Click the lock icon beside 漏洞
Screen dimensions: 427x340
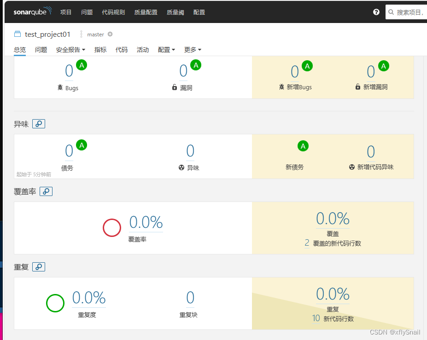tap(175, 87)
